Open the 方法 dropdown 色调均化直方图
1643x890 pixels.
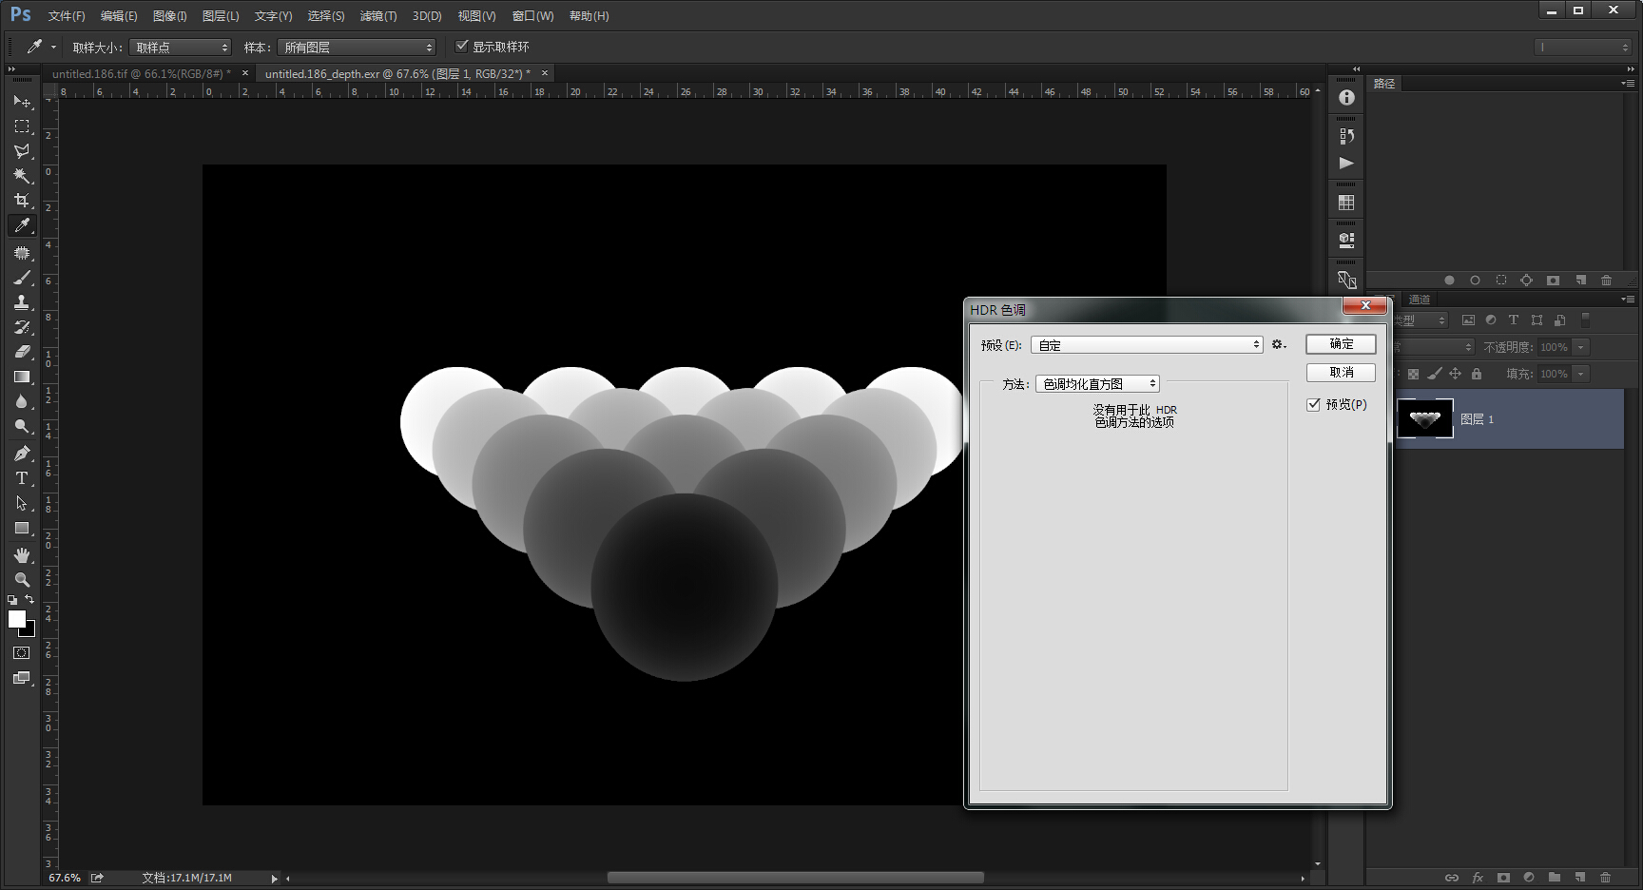[x=1097, y=384]
